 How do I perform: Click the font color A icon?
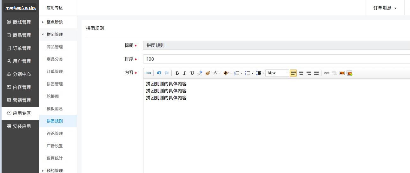point(215,73)
